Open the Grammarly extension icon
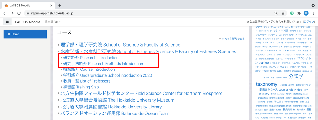Screen dimensions: 318x120 click(x=292, y=13)
